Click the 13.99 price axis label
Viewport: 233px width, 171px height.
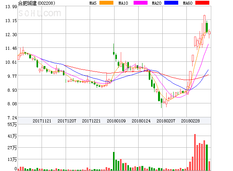pyautogui.click(x=11, y=7)
